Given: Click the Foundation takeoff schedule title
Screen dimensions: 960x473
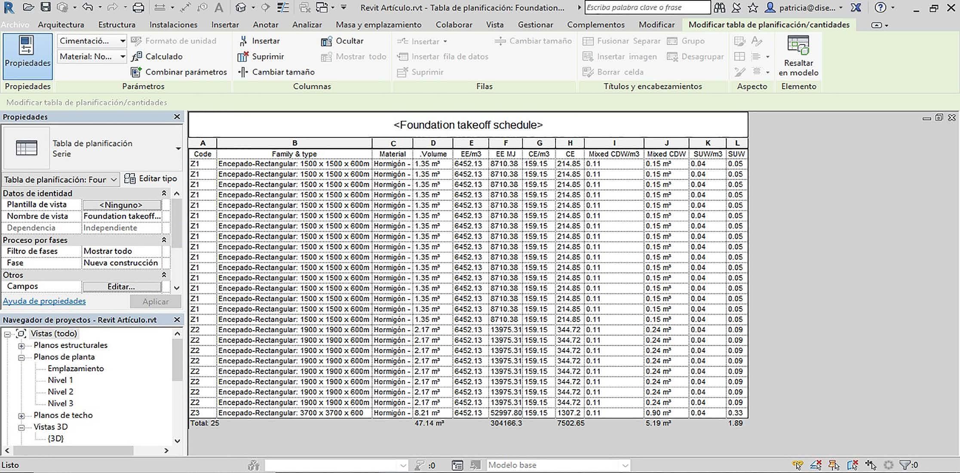Looking at the screenshot, I should pyautogui.click(x=468, y=125).
